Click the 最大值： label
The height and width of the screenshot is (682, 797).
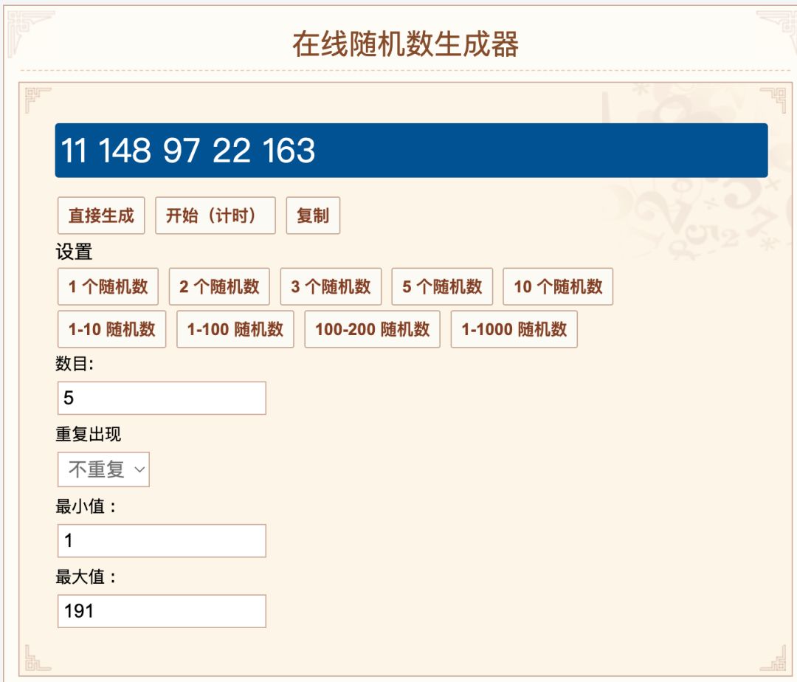click(x=86, y=576)
